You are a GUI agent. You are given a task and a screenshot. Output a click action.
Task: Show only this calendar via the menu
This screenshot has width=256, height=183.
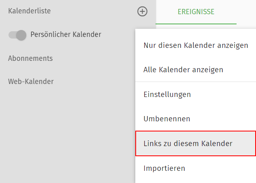pyautogui.click(x=196, y=45)
